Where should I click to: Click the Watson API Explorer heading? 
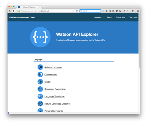(77, 34)
